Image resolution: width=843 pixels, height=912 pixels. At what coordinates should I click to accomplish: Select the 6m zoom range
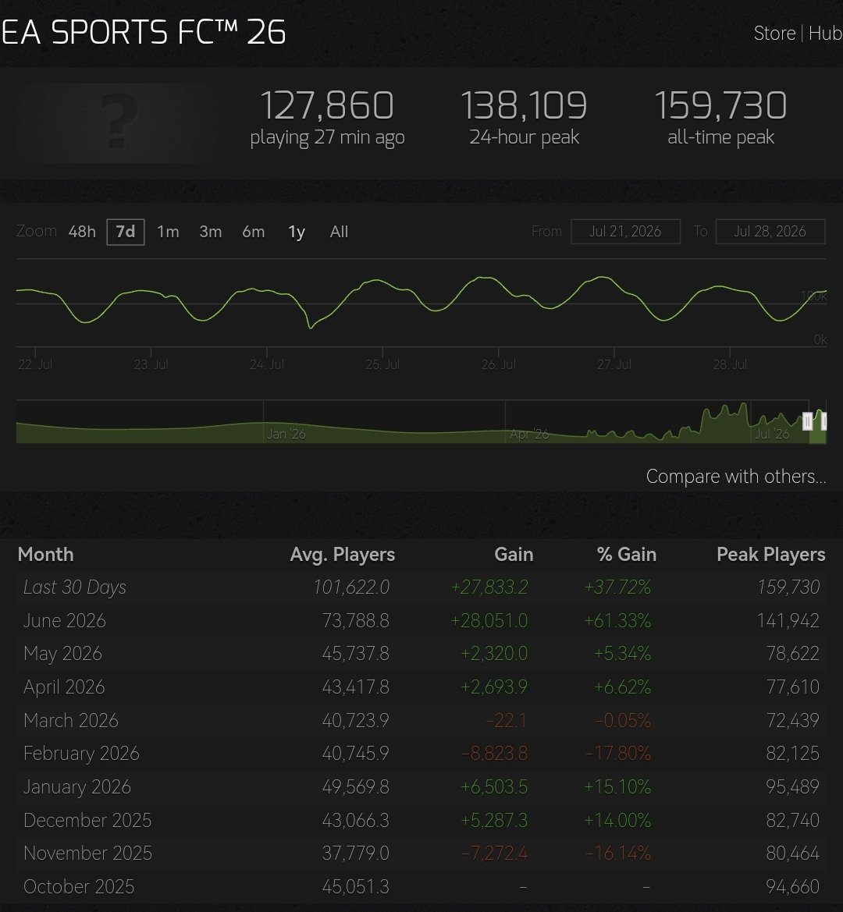tap(254, 232)
